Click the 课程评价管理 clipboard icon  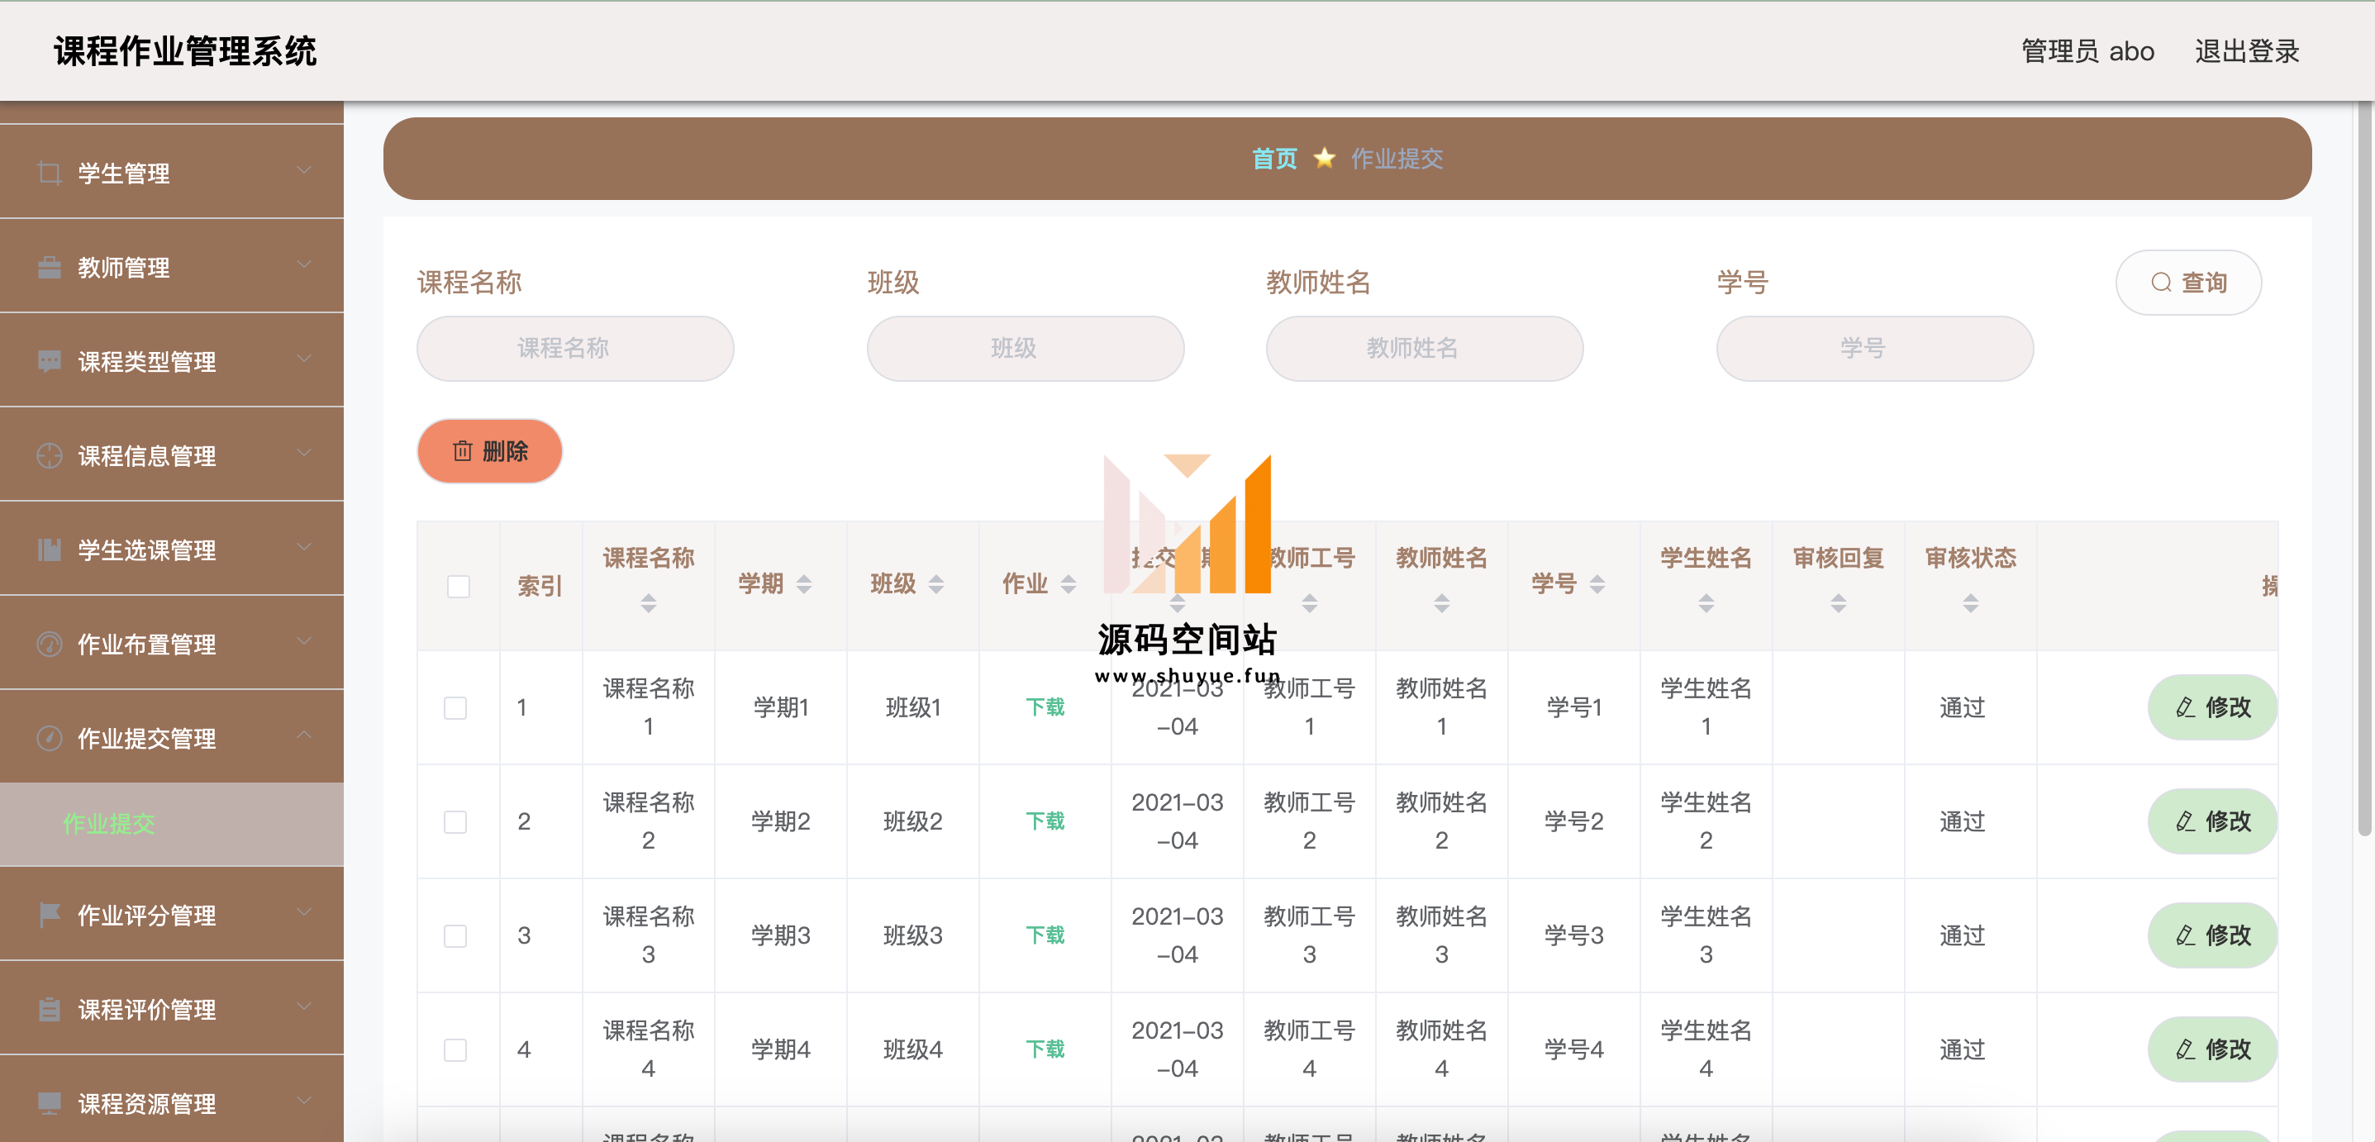pyautogui.click(x=49, y=1008)
